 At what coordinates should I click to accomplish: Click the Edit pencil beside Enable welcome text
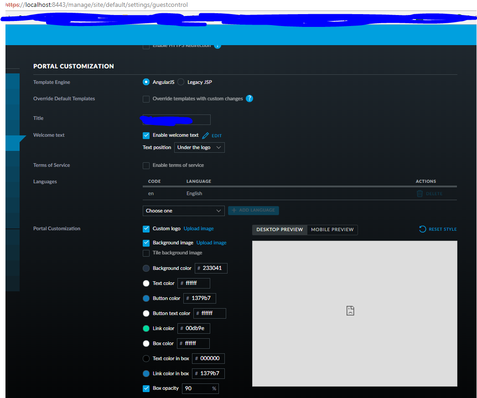206,135
